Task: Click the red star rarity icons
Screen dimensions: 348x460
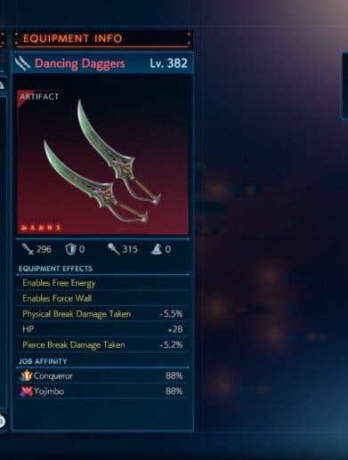Action: [41, 228]
